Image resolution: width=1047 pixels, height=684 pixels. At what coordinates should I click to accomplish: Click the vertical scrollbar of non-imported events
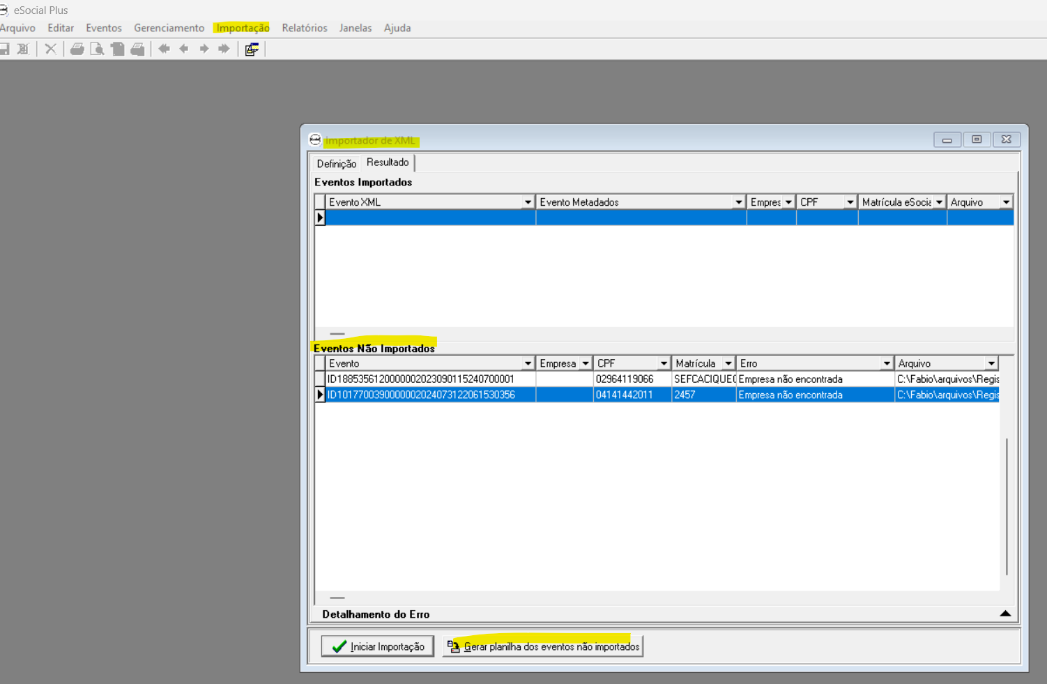click(x=1007, y=506)
